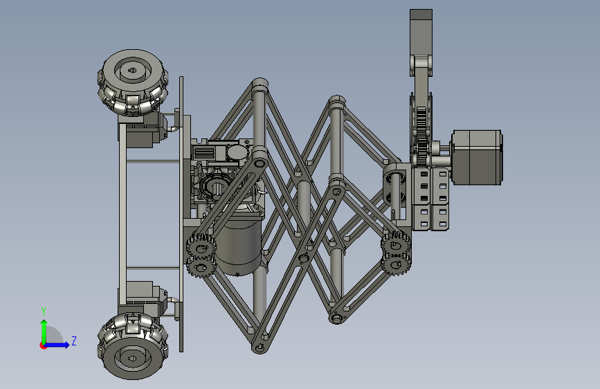Select the bottom pivot pin of the scissor linkage
600x389 pixels.
[x=260, y=347]
